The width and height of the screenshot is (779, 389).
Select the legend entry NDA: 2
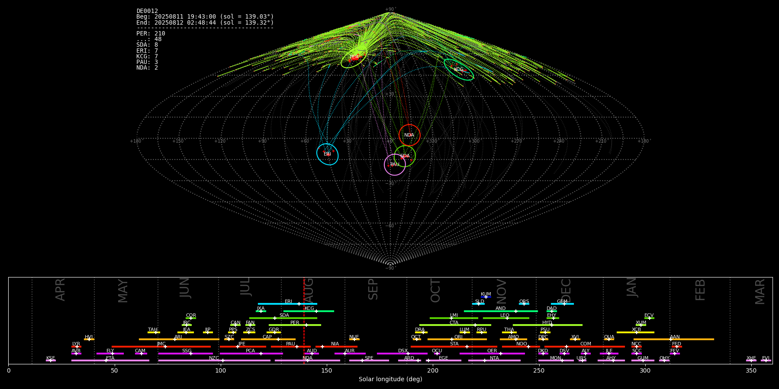tap(147, 68)
